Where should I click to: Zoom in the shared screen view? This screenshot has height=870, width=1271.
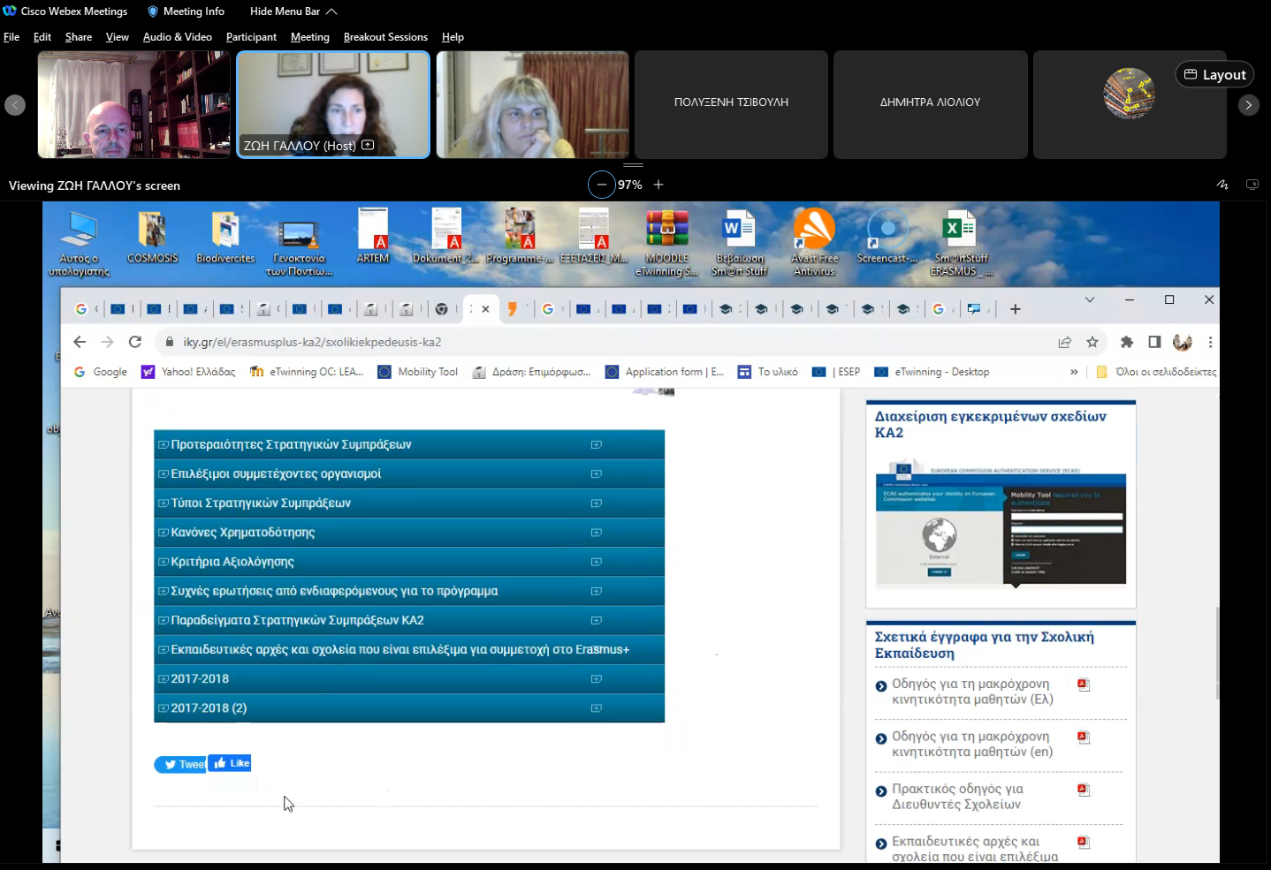pos(658,185)
